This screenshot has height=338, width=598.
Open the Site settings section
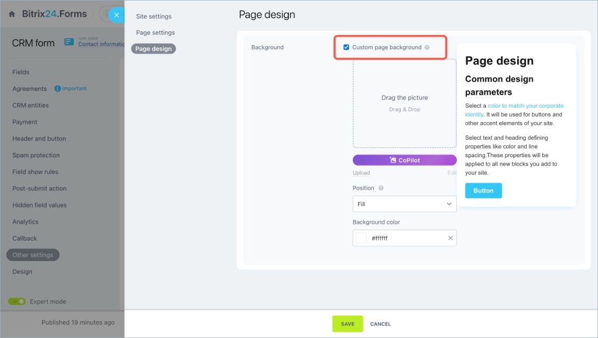tap(154, 16)
